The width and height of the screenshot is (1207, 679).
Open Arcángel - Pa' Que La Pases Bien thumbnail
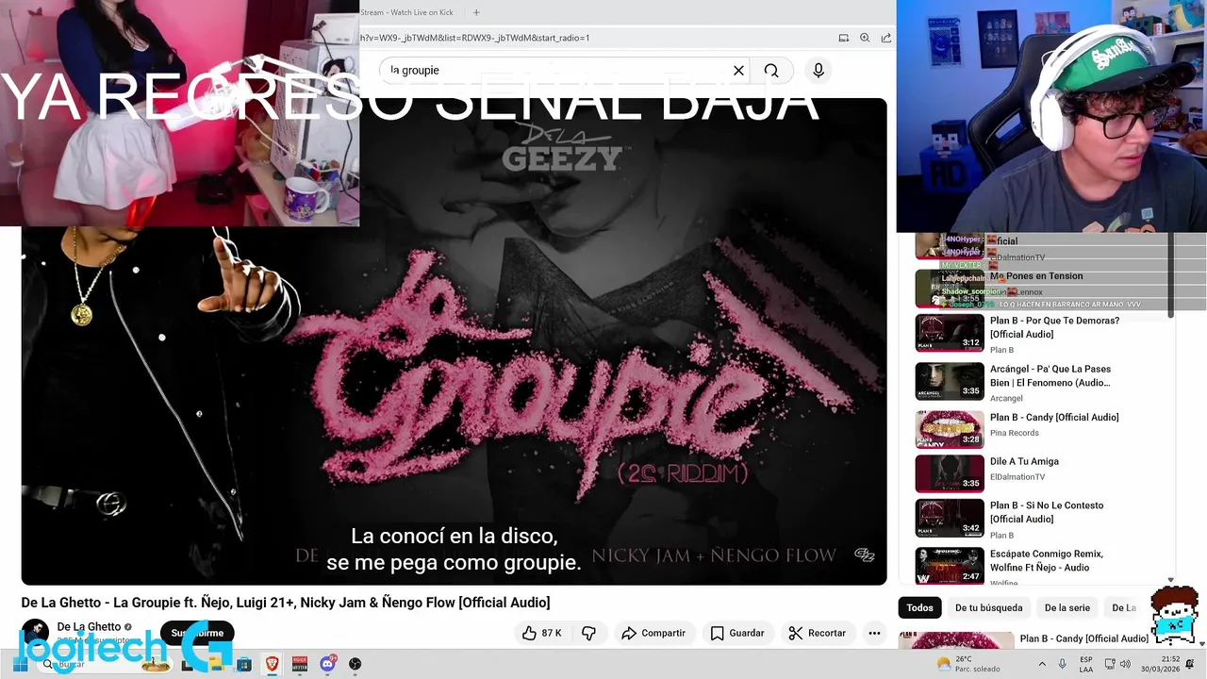950,381
